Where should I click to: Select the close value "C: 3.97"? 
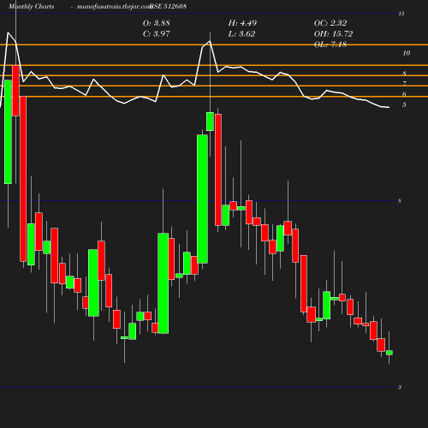(157, 33)
